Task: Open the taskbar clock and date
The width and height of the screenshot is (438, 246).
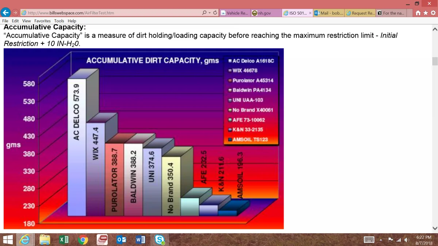Action: point(423,240)
